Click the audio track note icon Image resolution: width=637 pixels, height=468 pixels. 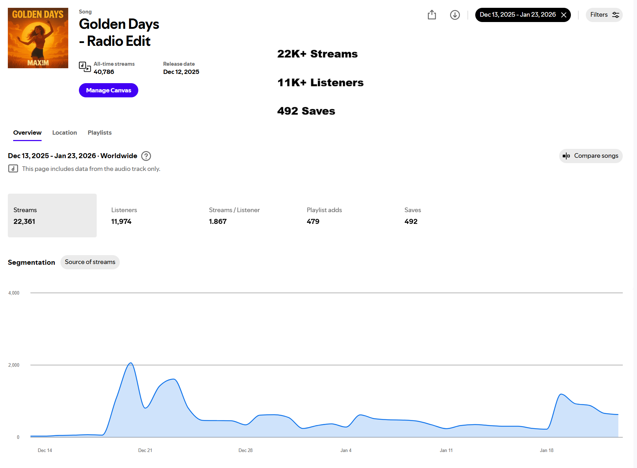click(13, 168)
